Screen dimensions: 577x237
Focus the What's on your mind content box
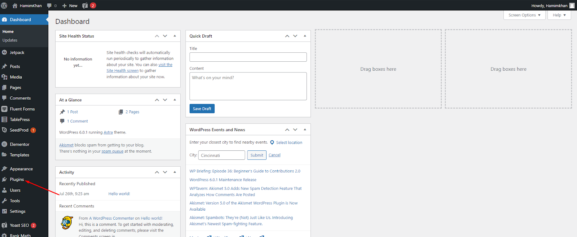click(x=248, y=86)
